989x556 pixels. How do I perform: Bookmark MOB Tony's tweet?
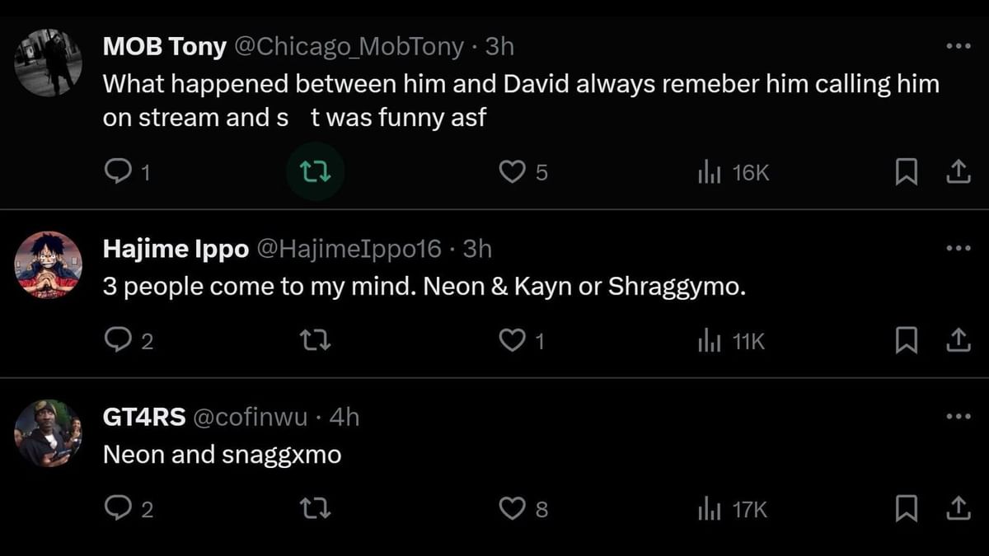(x=907, y=172)
